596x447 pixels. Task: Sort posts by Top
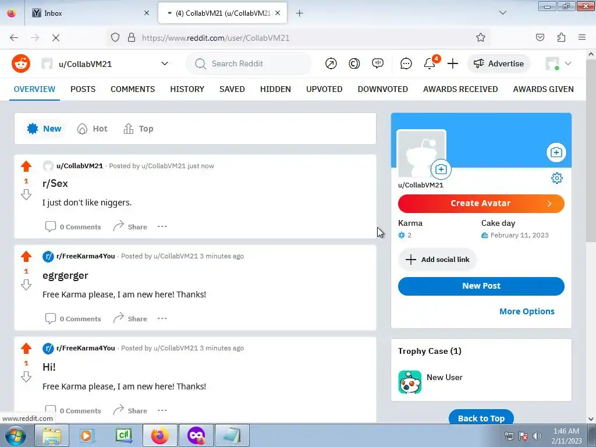[x=139, y=129]
